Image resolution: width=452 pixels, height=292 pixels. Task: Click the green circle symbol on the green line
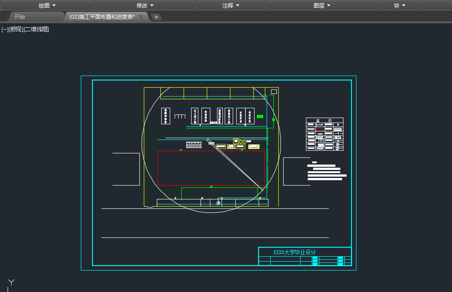[273, 120]
